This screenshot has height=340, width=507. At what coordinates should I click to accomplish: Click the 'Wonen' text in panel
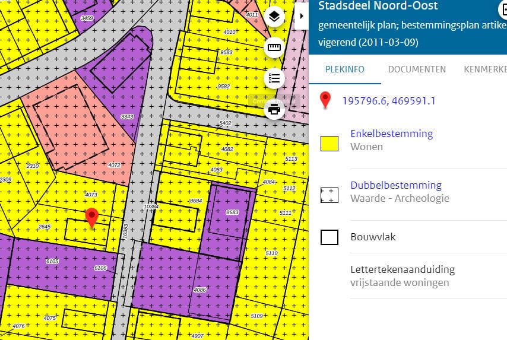(x=367, y=147)
